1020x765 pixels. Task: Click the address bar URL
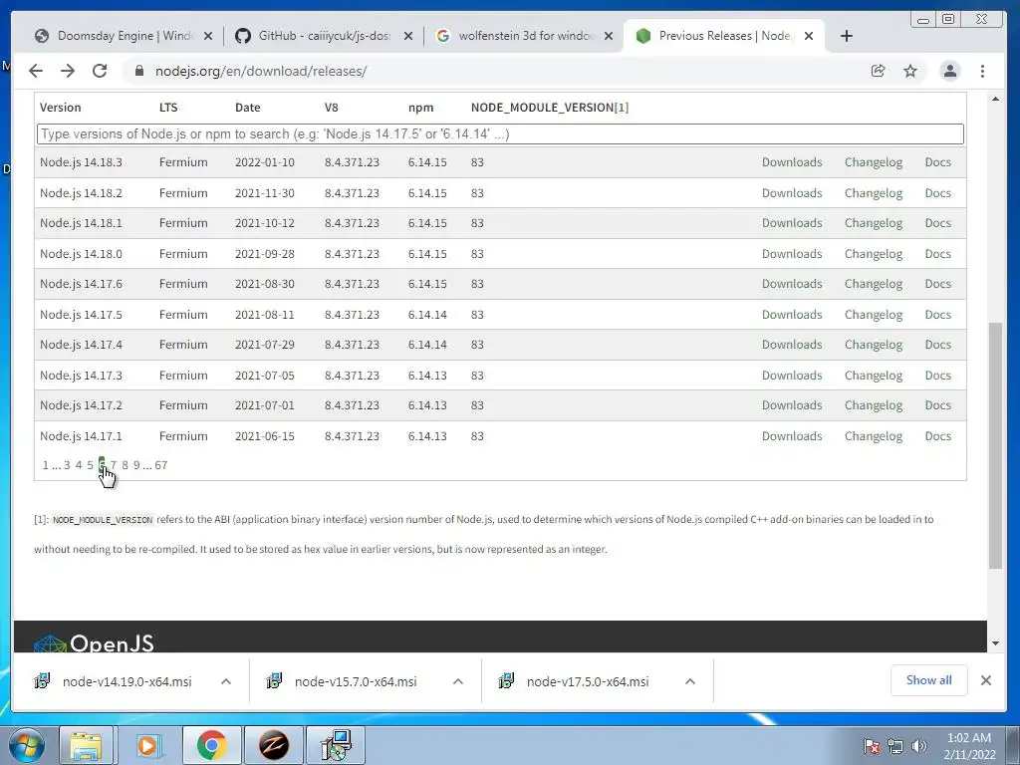(261, 71)
